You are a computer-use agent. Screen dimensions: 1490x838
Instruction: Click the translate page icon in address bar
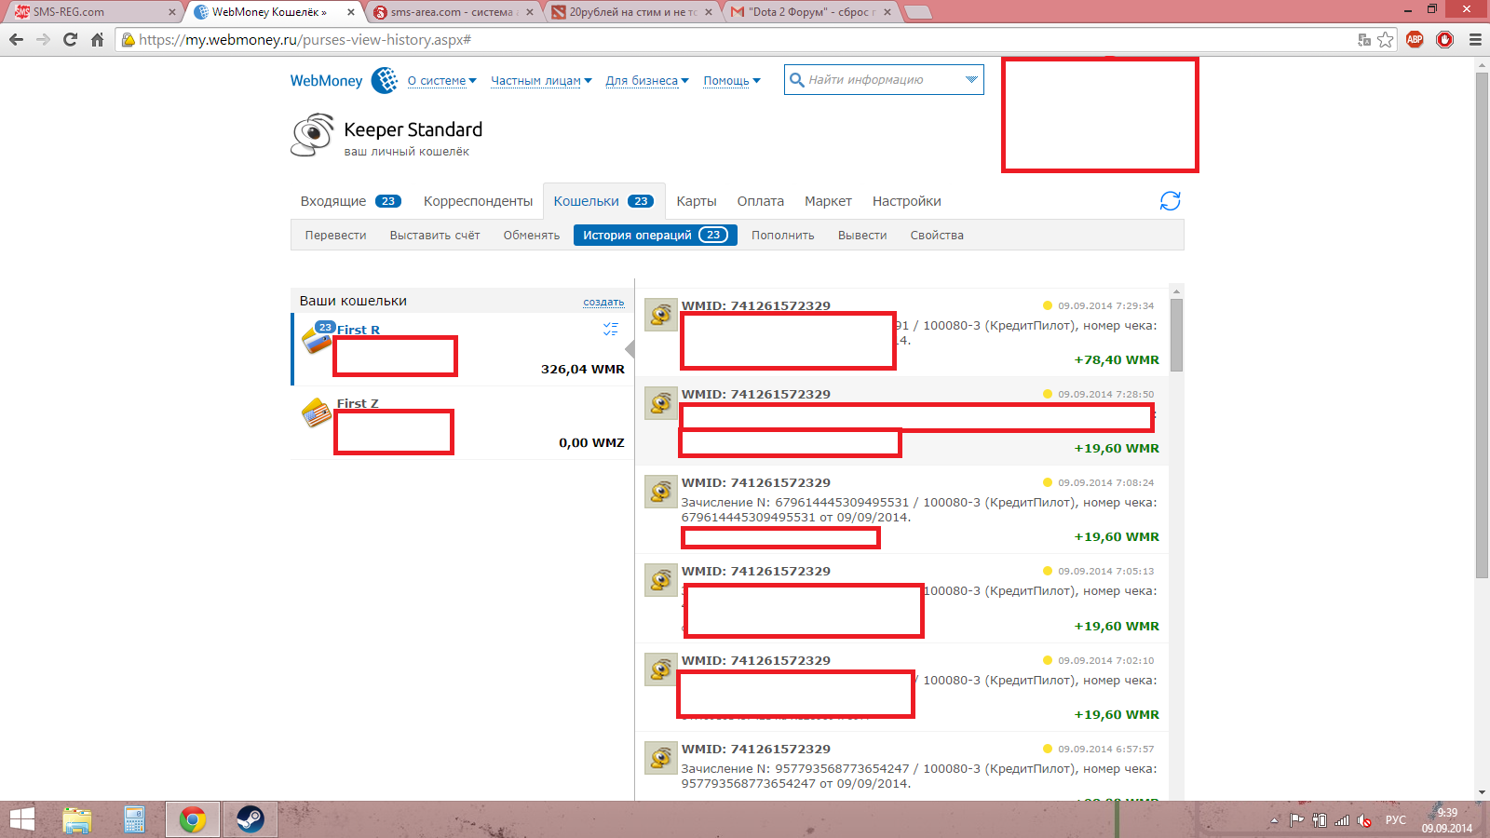pyautogui.click(x=1364, y=39)
